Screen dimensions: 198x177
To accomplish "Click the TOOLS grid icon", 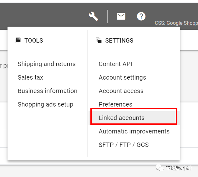I will pos(18,40).
